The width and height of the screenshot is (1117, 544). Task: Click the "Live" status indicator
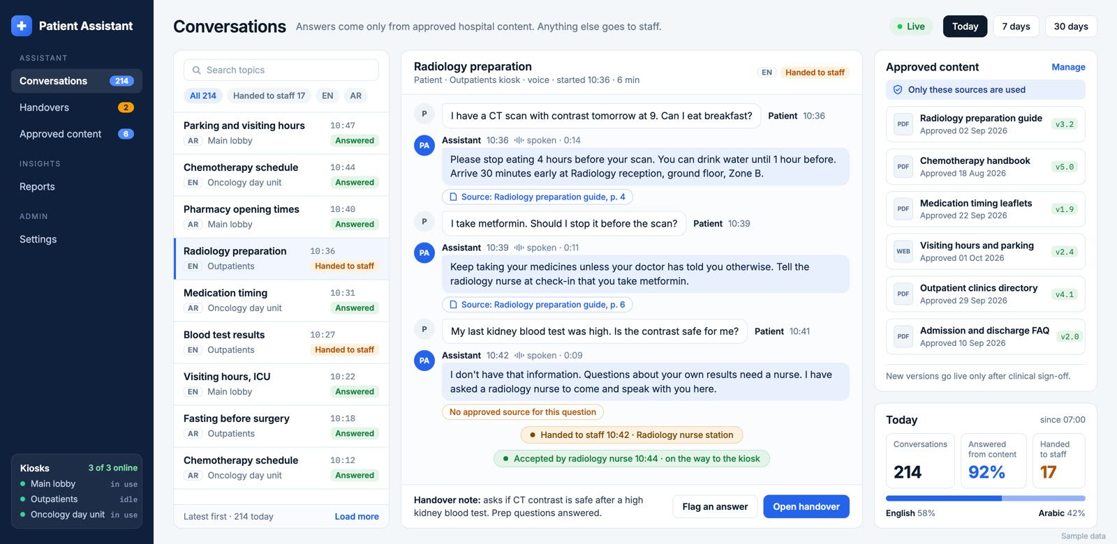click(910, 27)
